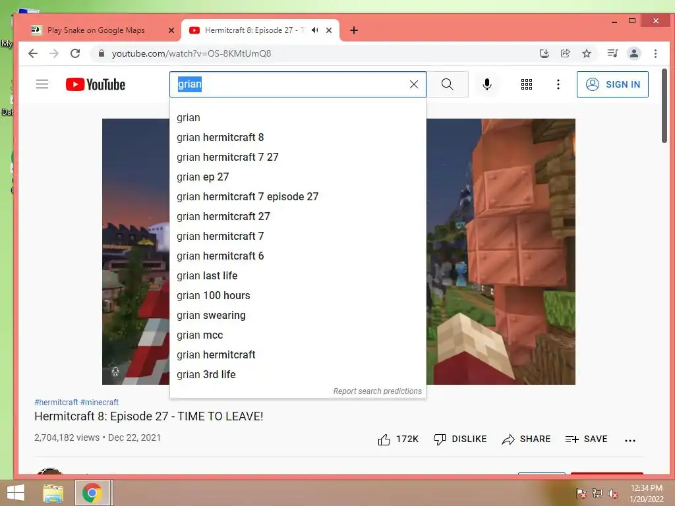View site information via the lock icon
The height and width of the screenshot is (506, 675).
tap(101, 53)
